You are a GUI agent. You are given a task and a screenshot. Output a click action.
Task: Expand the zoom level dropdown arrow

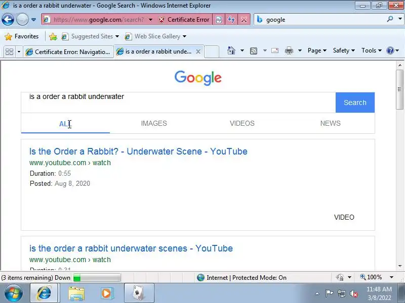tap(391, 277)
